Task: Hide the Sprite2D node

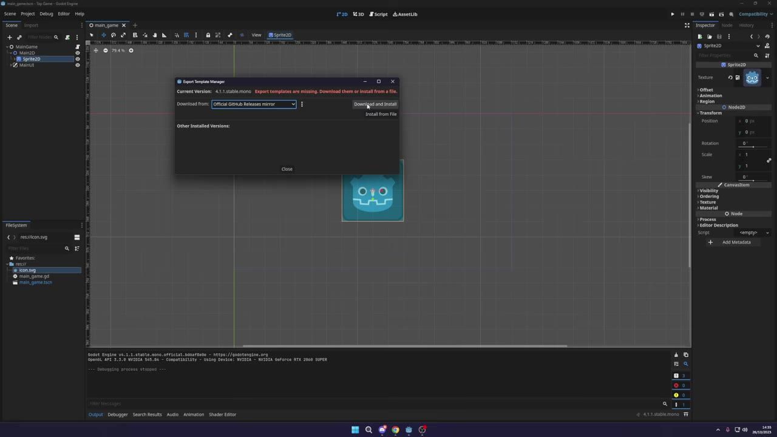Action: coord(77,59)
